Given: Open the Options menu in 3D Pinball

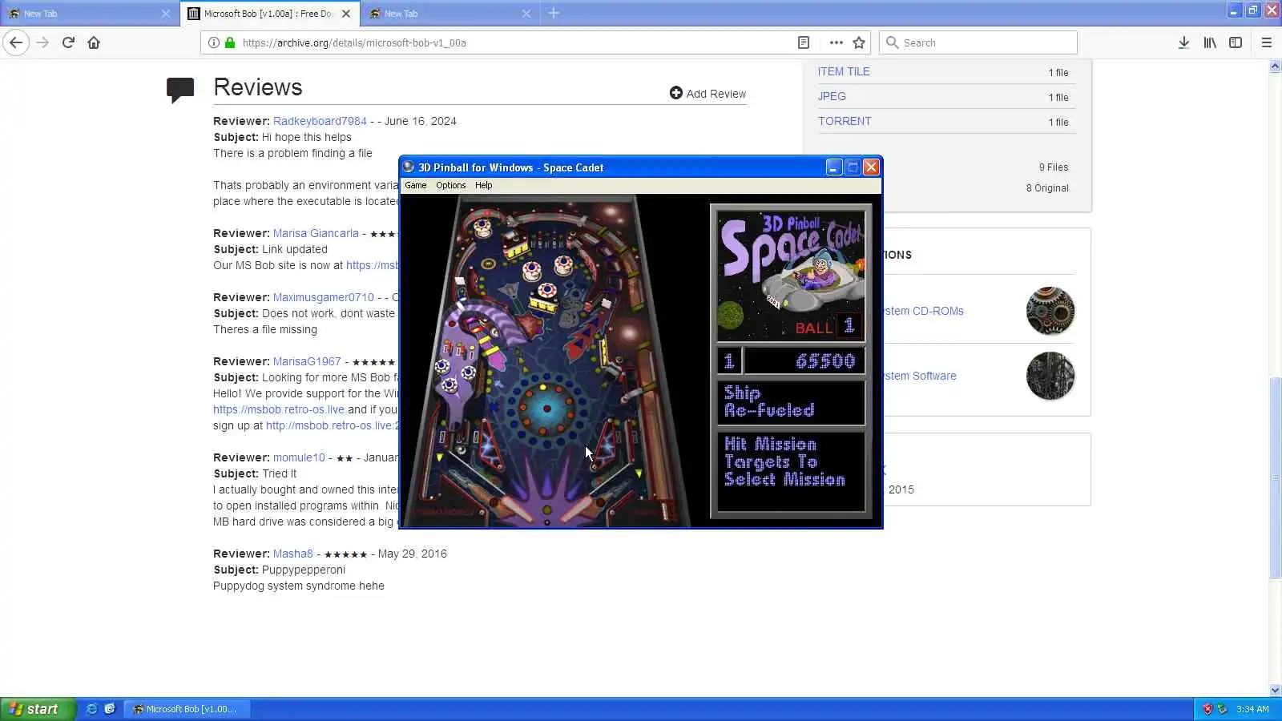Looking at the screenshot, I should coord(451,185).
